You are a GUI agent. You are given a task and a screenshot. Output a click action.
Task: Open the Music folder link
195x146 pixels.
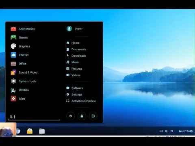tap(76, 62)
